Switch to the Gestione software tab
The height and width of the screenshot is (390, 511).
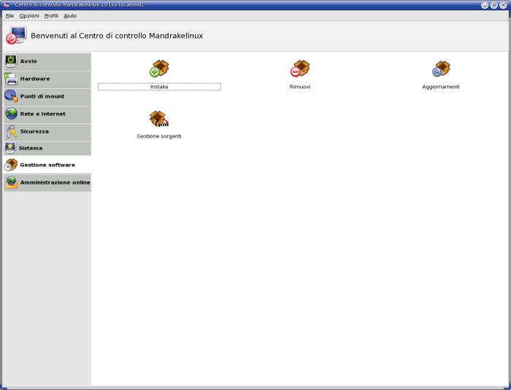(x=47, y=165)
